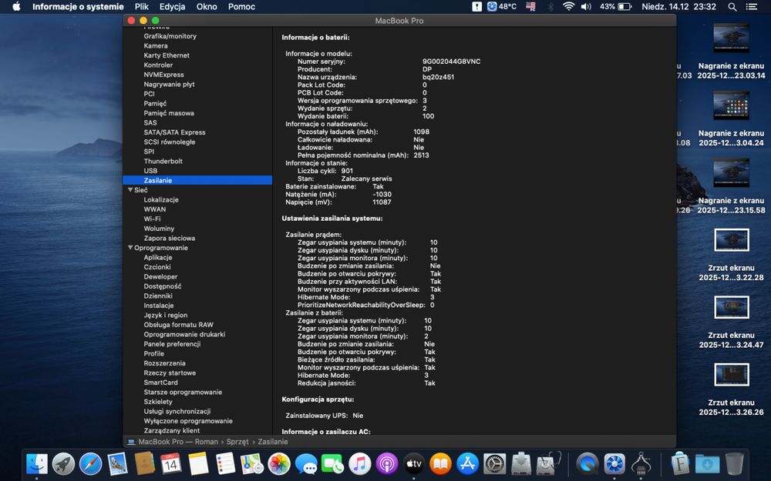This screenshot has height=481, width=771.
Task: Collapse the Oprogramowanie section in sidebar
Action: pos(130,248)
